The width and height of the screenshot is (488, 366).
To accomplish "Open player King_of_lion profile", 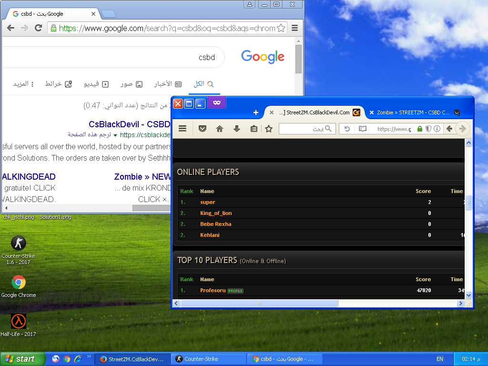I will [x=216, y=213].
